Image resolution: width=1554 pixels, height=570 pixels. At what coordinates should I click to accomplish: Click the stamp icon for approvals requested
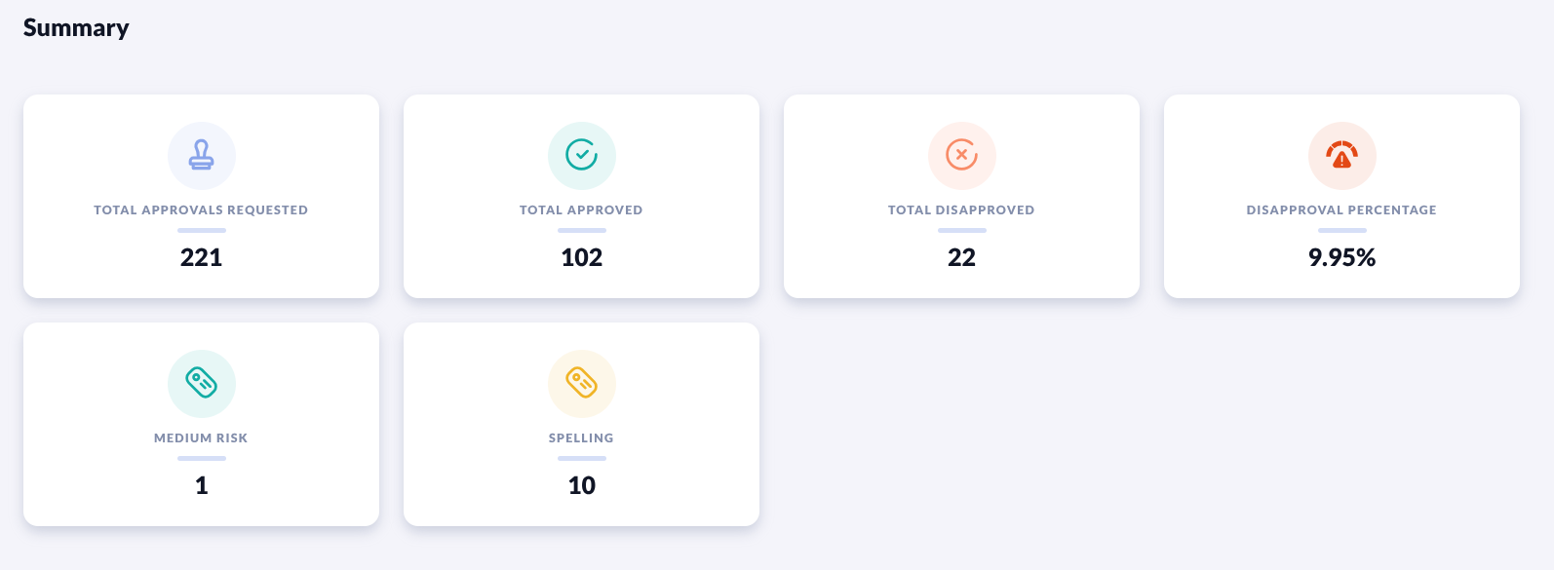tap(202, 156)
